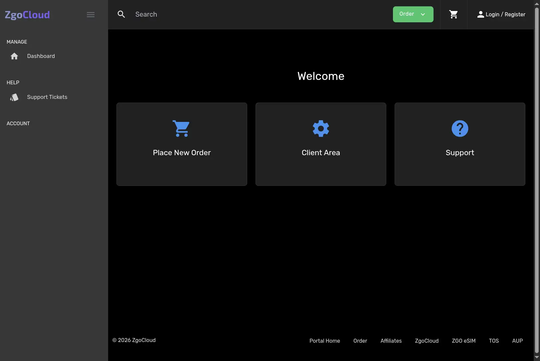The width and height of the screenshot is (540, 361).
Task: Click the Support Tickets tag icon
Action: 14,97
